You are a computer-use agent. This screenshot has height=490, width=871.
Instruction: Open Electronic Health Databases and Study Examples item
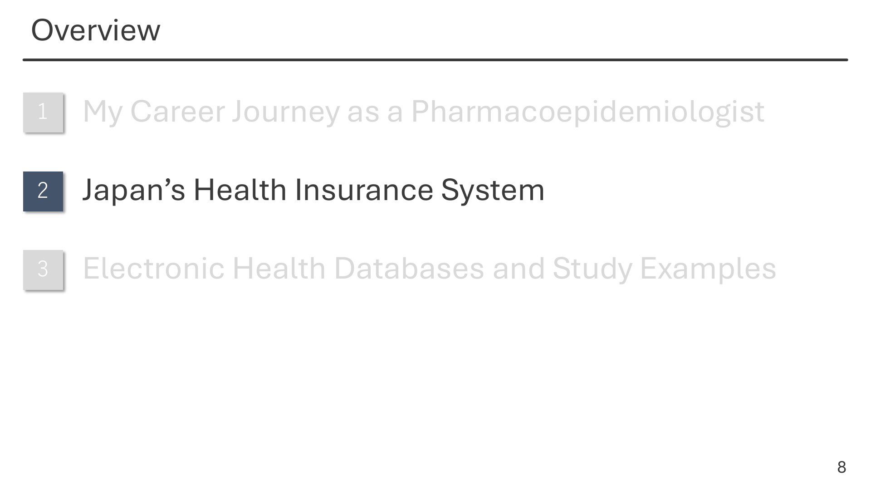coord(429,269)
